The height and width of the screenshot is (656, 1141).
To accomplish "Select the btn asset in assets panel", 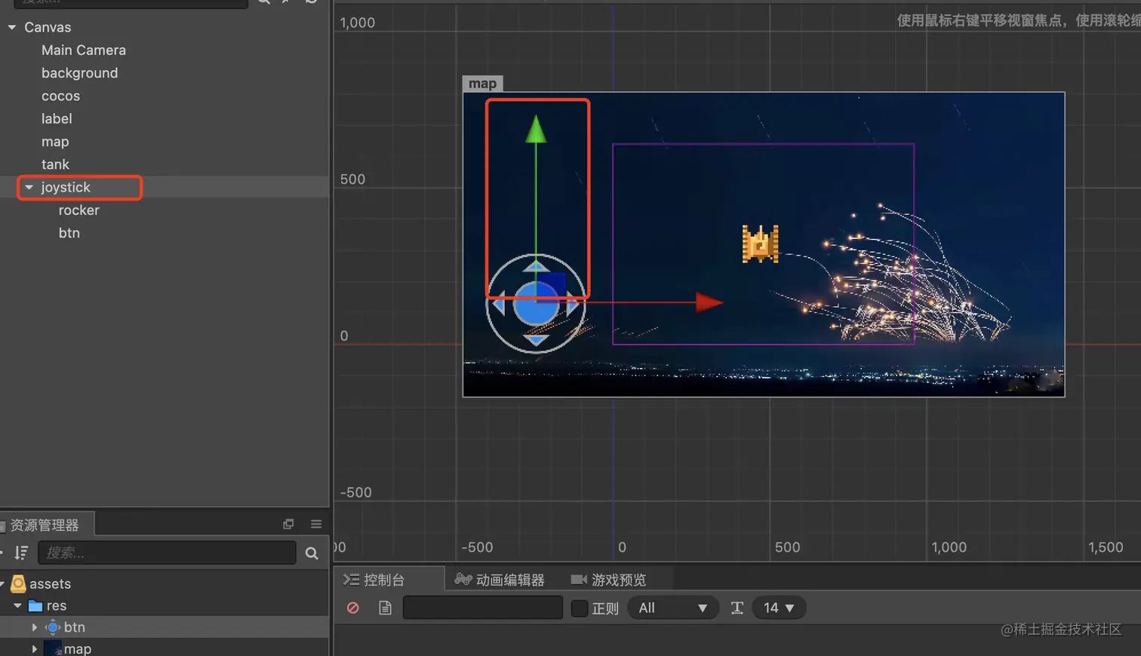I will (x=74, y=627).
